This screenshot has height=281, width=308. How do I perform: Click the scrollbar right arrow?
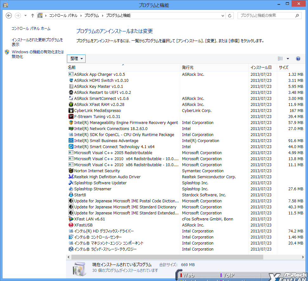click(x=303, y=257)
